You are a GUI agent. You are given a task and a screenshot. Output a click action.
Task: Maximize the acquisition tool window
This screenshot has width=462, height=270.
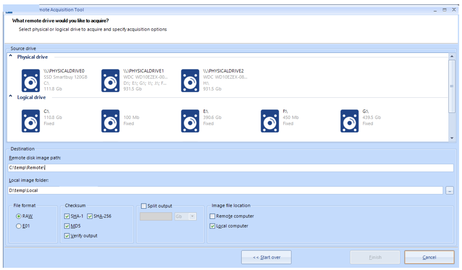pos(444,10)
